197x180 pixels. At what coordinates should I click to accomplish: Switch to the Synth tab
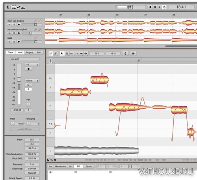tap(89, 167)
